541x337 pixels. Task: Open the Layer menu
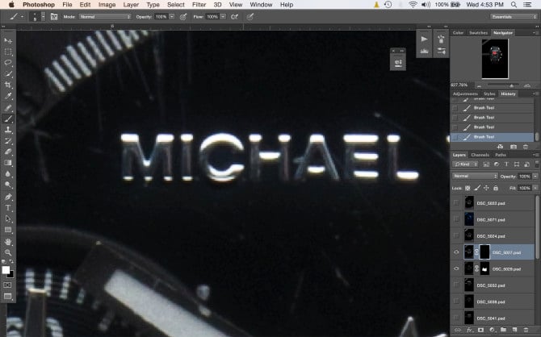pyautogui.click(x=131, y=5)
